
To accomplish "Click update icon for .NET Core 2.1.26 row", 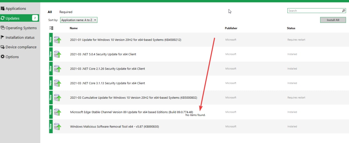I will coord(57,69).
